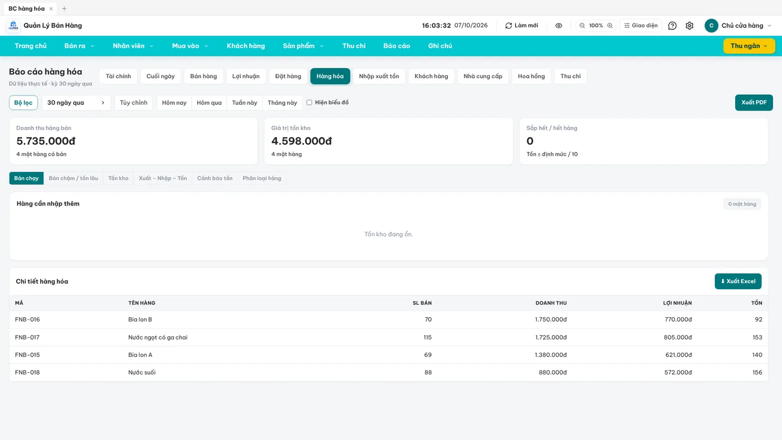This screenshot has height=440, width=782.
Task: Click the product code FNB-016
Action: 27,320
